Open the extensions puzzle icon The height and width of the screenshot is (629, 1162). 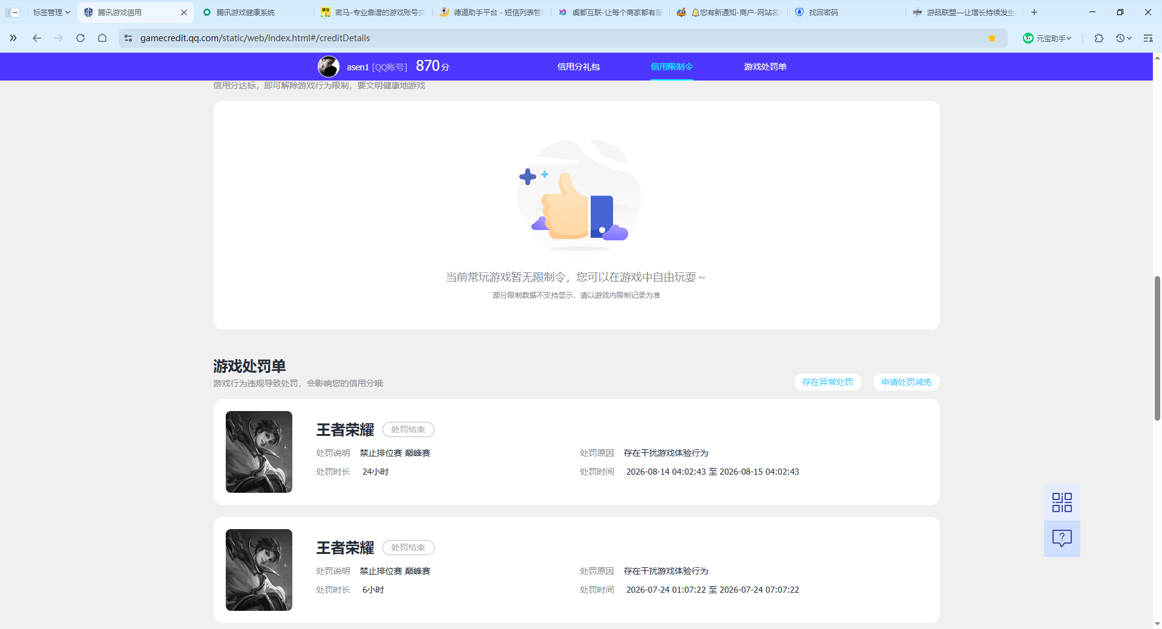(1099, 38)
